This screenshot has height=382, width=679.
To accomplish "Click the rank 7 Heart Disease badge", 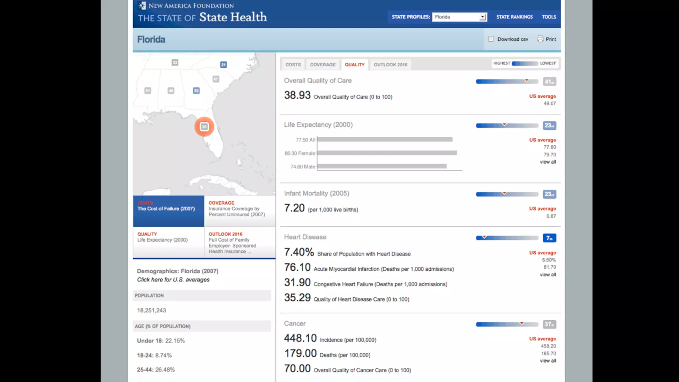I will coord(549,238).
